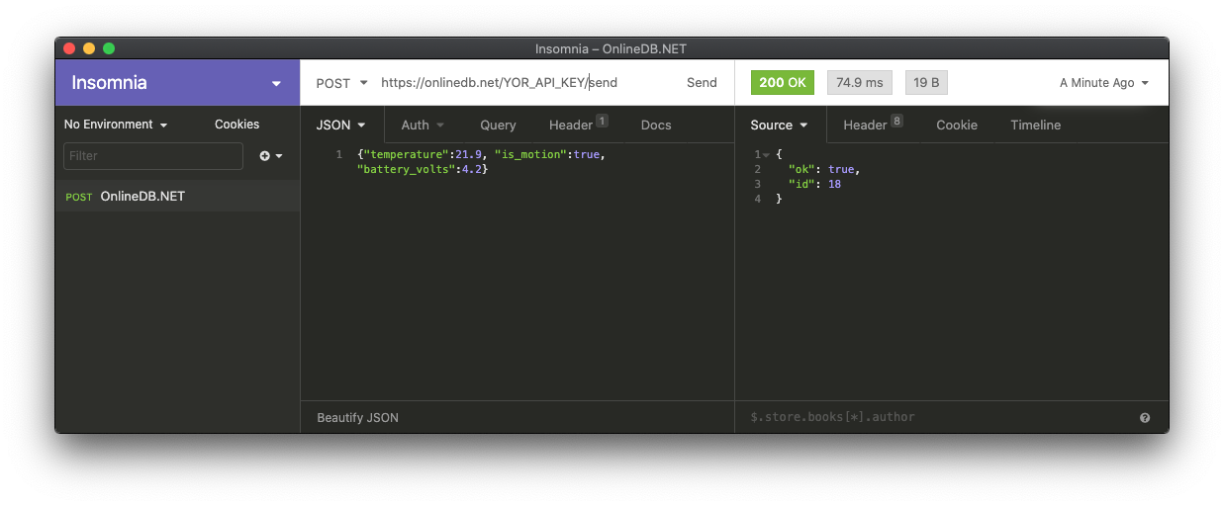This screenshot has height=506, width=1224.
Task: Send the request
Action: coord(702,83)
